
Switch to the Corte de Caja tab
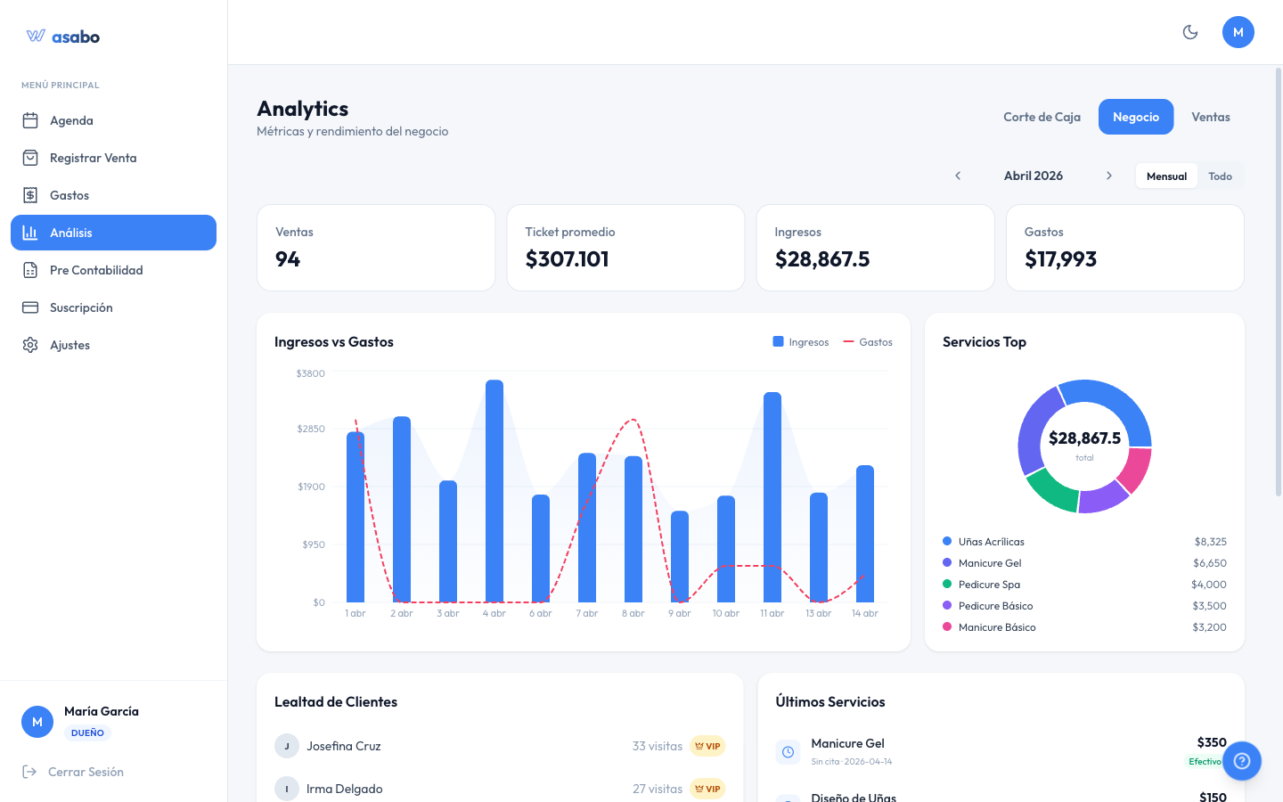(1042, 117)
